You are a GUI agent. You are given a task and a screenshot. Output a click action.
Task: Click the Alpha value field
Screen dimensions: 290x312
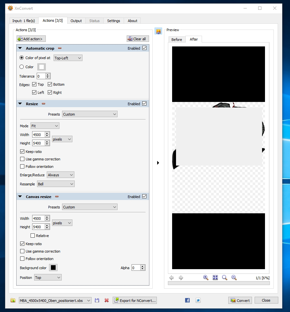[136, 268]
